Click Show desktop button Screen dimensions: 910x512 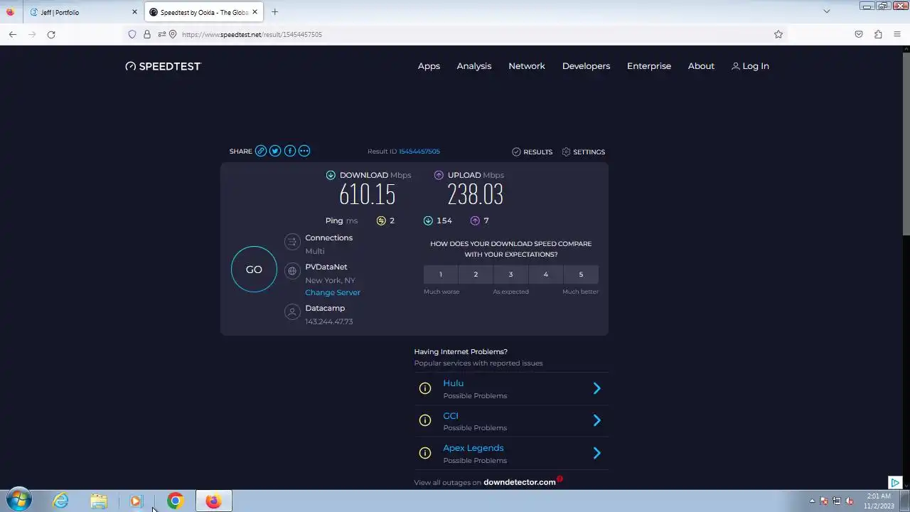pyautogui.click(x=905, y=501)
